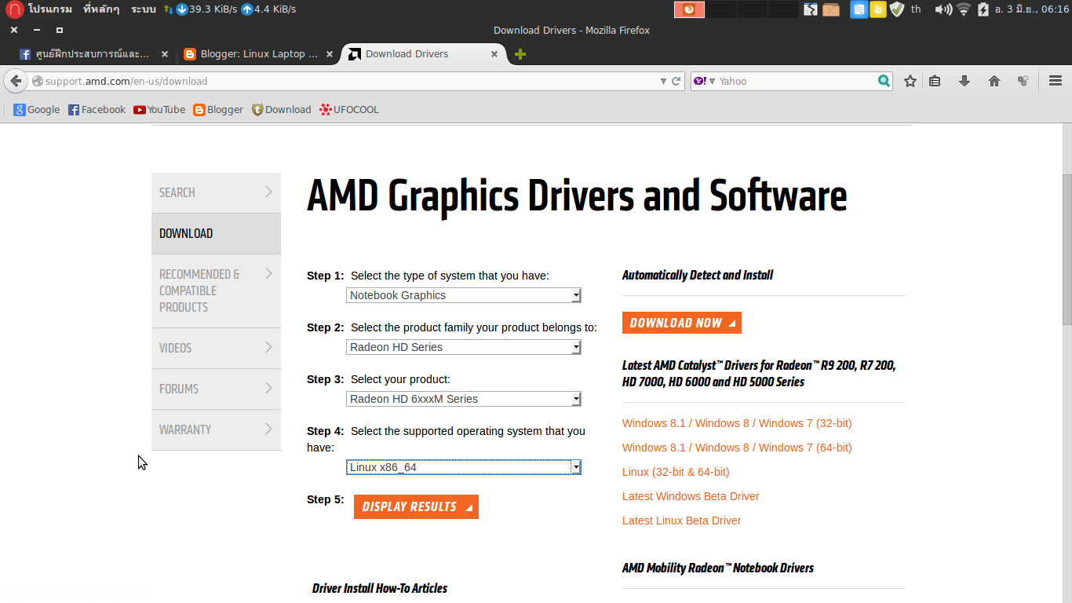Open the Yahoo search engine selector
The height and width of the screenshot is (603, 1072).
point(702,80)
